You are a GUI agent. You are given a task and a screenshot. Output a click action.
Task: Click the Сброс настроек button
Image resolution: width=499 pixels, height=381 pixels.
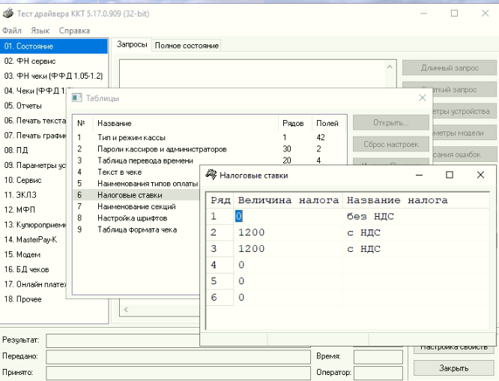click(x=390, y=144)
